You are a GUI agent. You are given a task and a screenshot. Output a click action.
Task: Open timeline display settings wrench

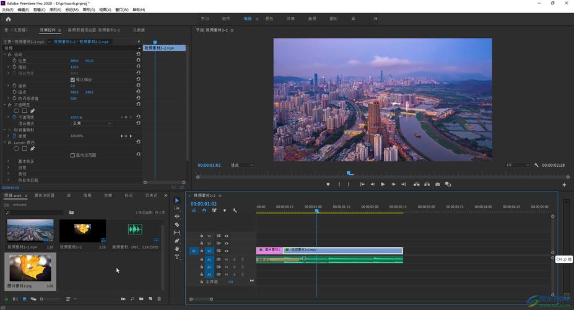(x=235, y=210)
